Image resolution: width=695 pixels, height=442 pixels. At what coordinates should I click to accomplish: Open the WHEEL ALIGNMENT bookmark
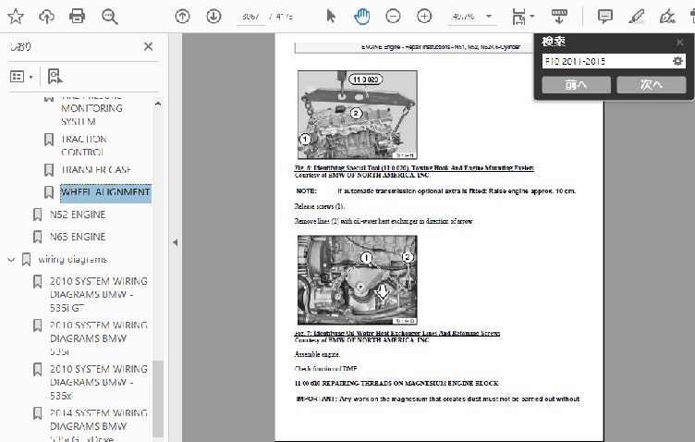coord(104,192)
